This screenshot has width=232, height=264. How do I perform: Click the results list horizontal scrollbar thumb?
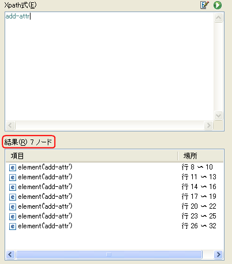[x=109, y=255]
